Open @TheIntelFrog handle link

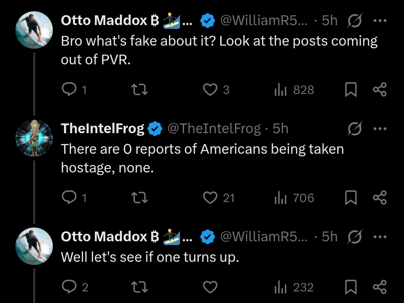pyautogui.click(x=214, y=129)
